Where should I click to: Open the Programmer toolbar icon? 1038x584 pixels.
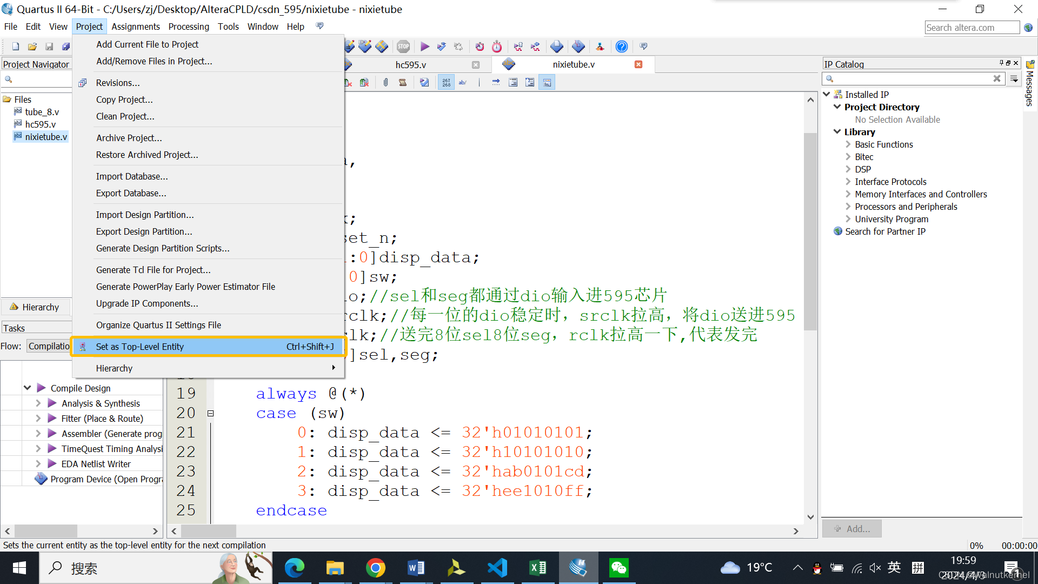pos(578,47)
